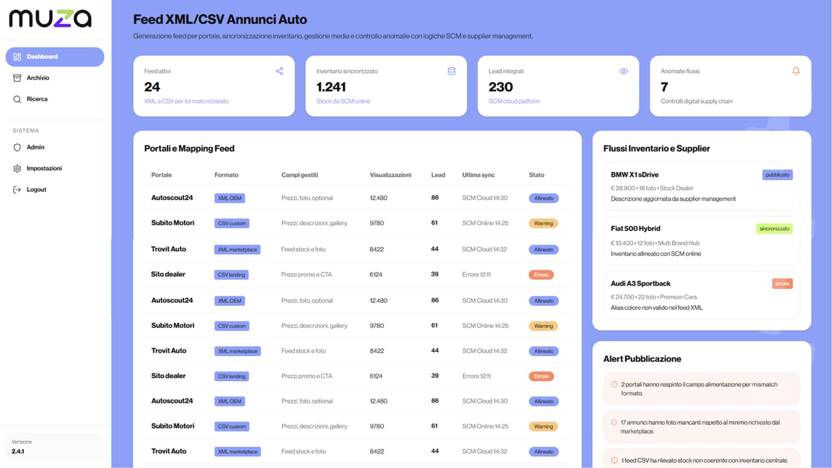Image resolution: width=832 pixels, height=468 pixels.
Task: Click the Visualizzazioni column header
Action: pyautogui.click(x=391, y=175)
